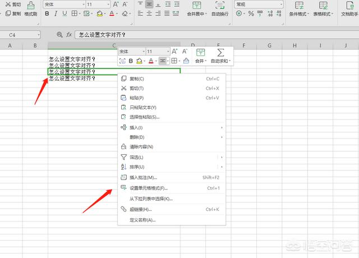Open font size dropdown in mini toolbar
The width and height of the screenshot is (359, 258).
[167, 52]
